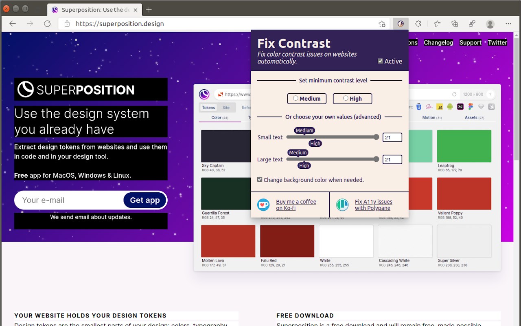521x326 pixels.
Task: Click the Large text value box
Action: (392, 159)
